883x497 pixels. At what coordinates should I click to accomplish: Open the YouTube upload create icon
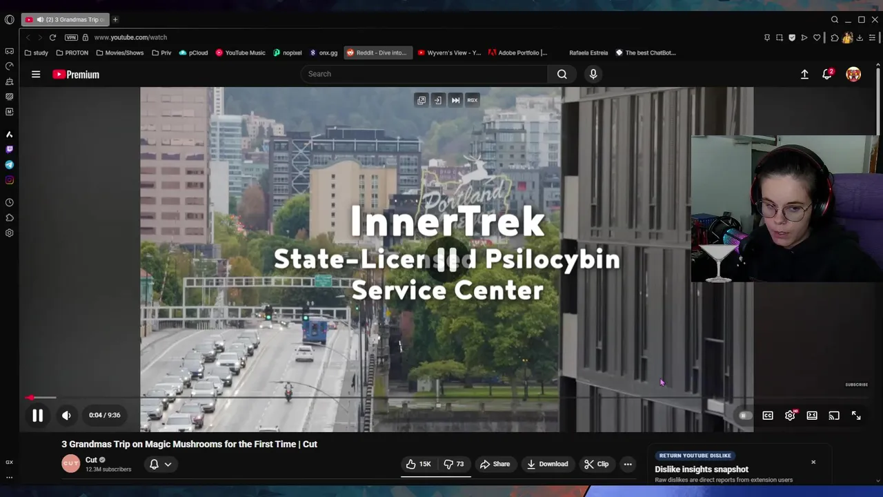804,74
